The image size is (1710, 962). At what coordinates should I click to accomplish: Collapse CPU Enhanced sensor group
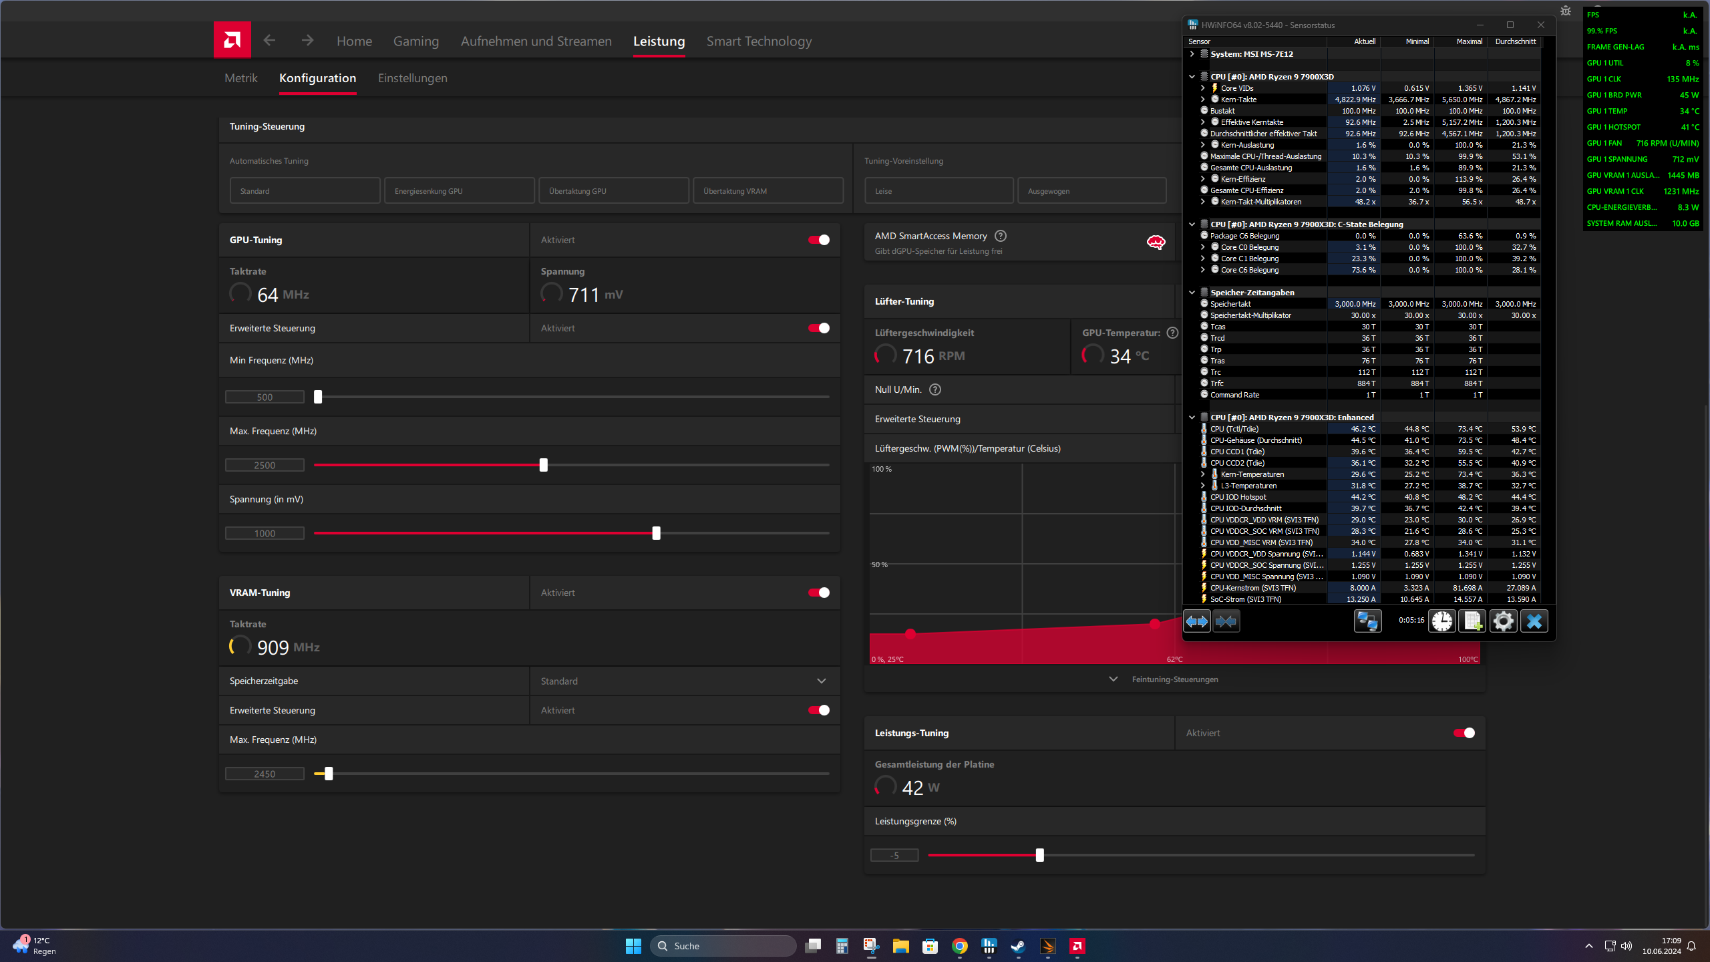[1192, 418]
